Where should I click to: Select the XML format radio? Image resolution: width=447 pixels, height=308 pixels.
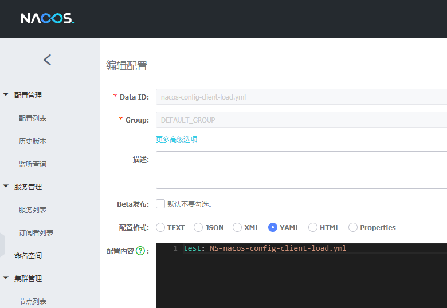pos(237,227)
